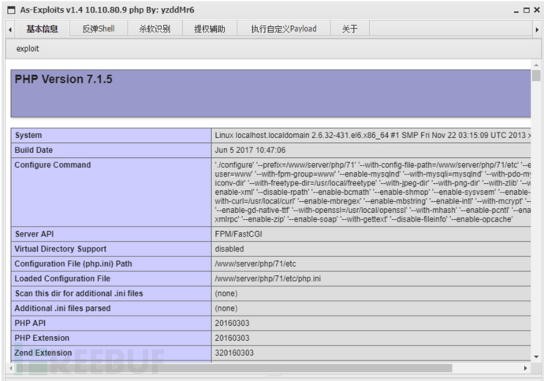Click 'Additional .ini files parsed' label

pos(62,308)
